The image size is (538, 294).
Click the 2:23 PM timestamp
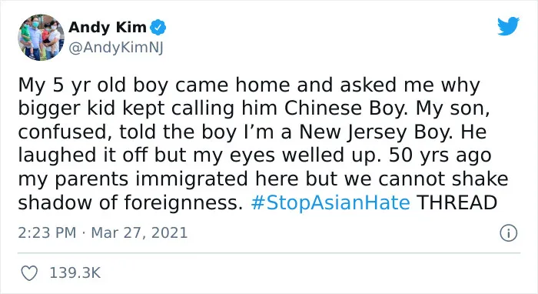pos(47,233)
